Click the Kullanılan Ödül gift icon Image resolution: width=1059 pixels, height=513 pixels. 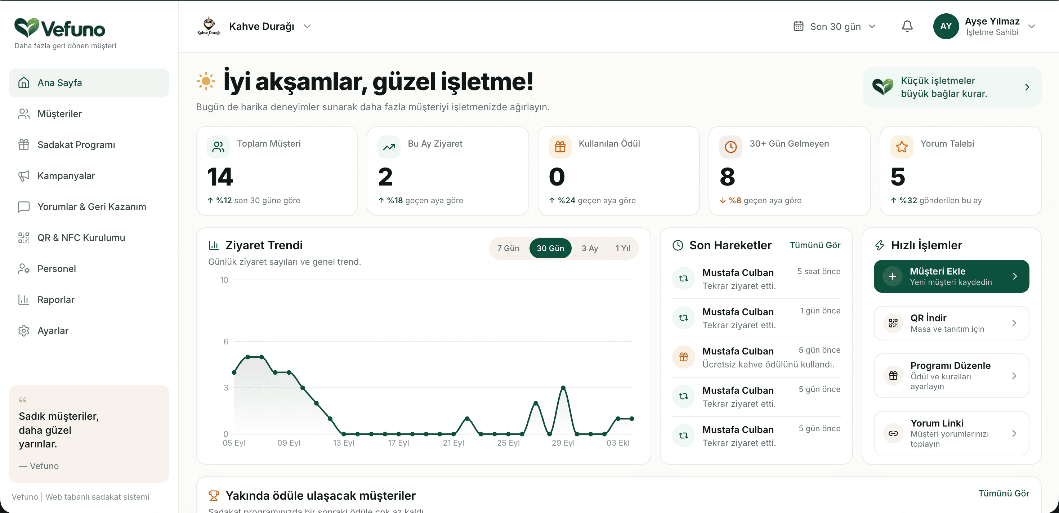[x=560, y=147]
